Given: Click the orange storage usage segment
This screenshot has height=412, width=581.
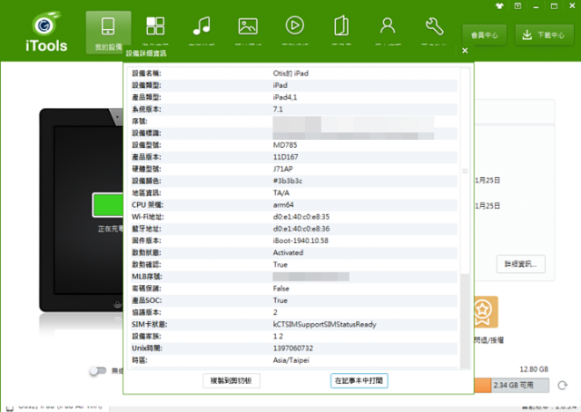Looking at the screenshot, I should coord(483,386).
